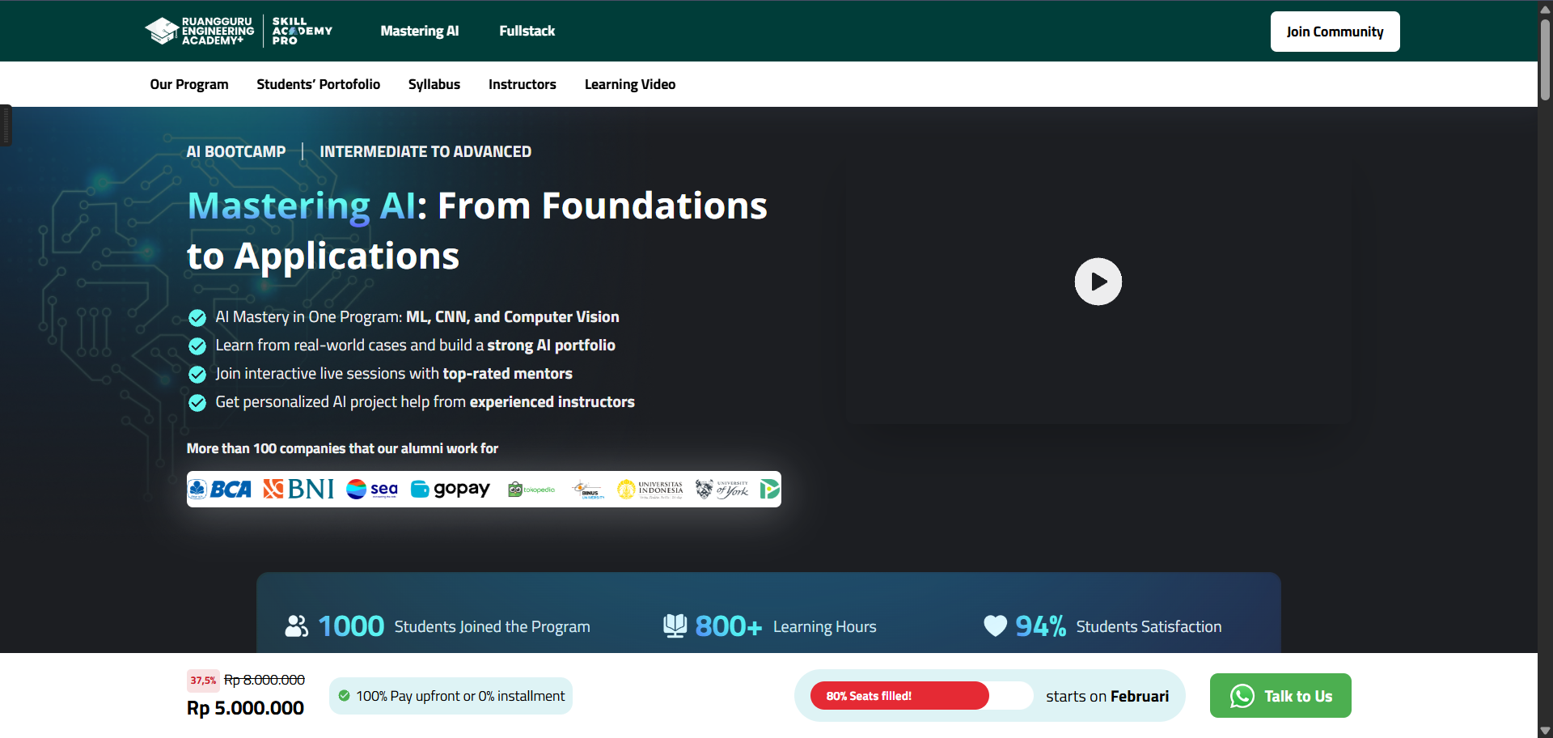The width and height of the screenshot is (1553, 738).
Task: Jump to Students' Portofolio section
Action: tap(318, 84)
